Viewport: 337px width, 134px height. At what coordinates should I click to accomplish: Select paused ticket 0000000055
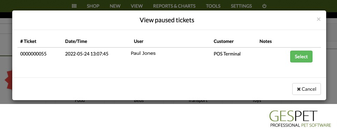[x=301, y=57]
